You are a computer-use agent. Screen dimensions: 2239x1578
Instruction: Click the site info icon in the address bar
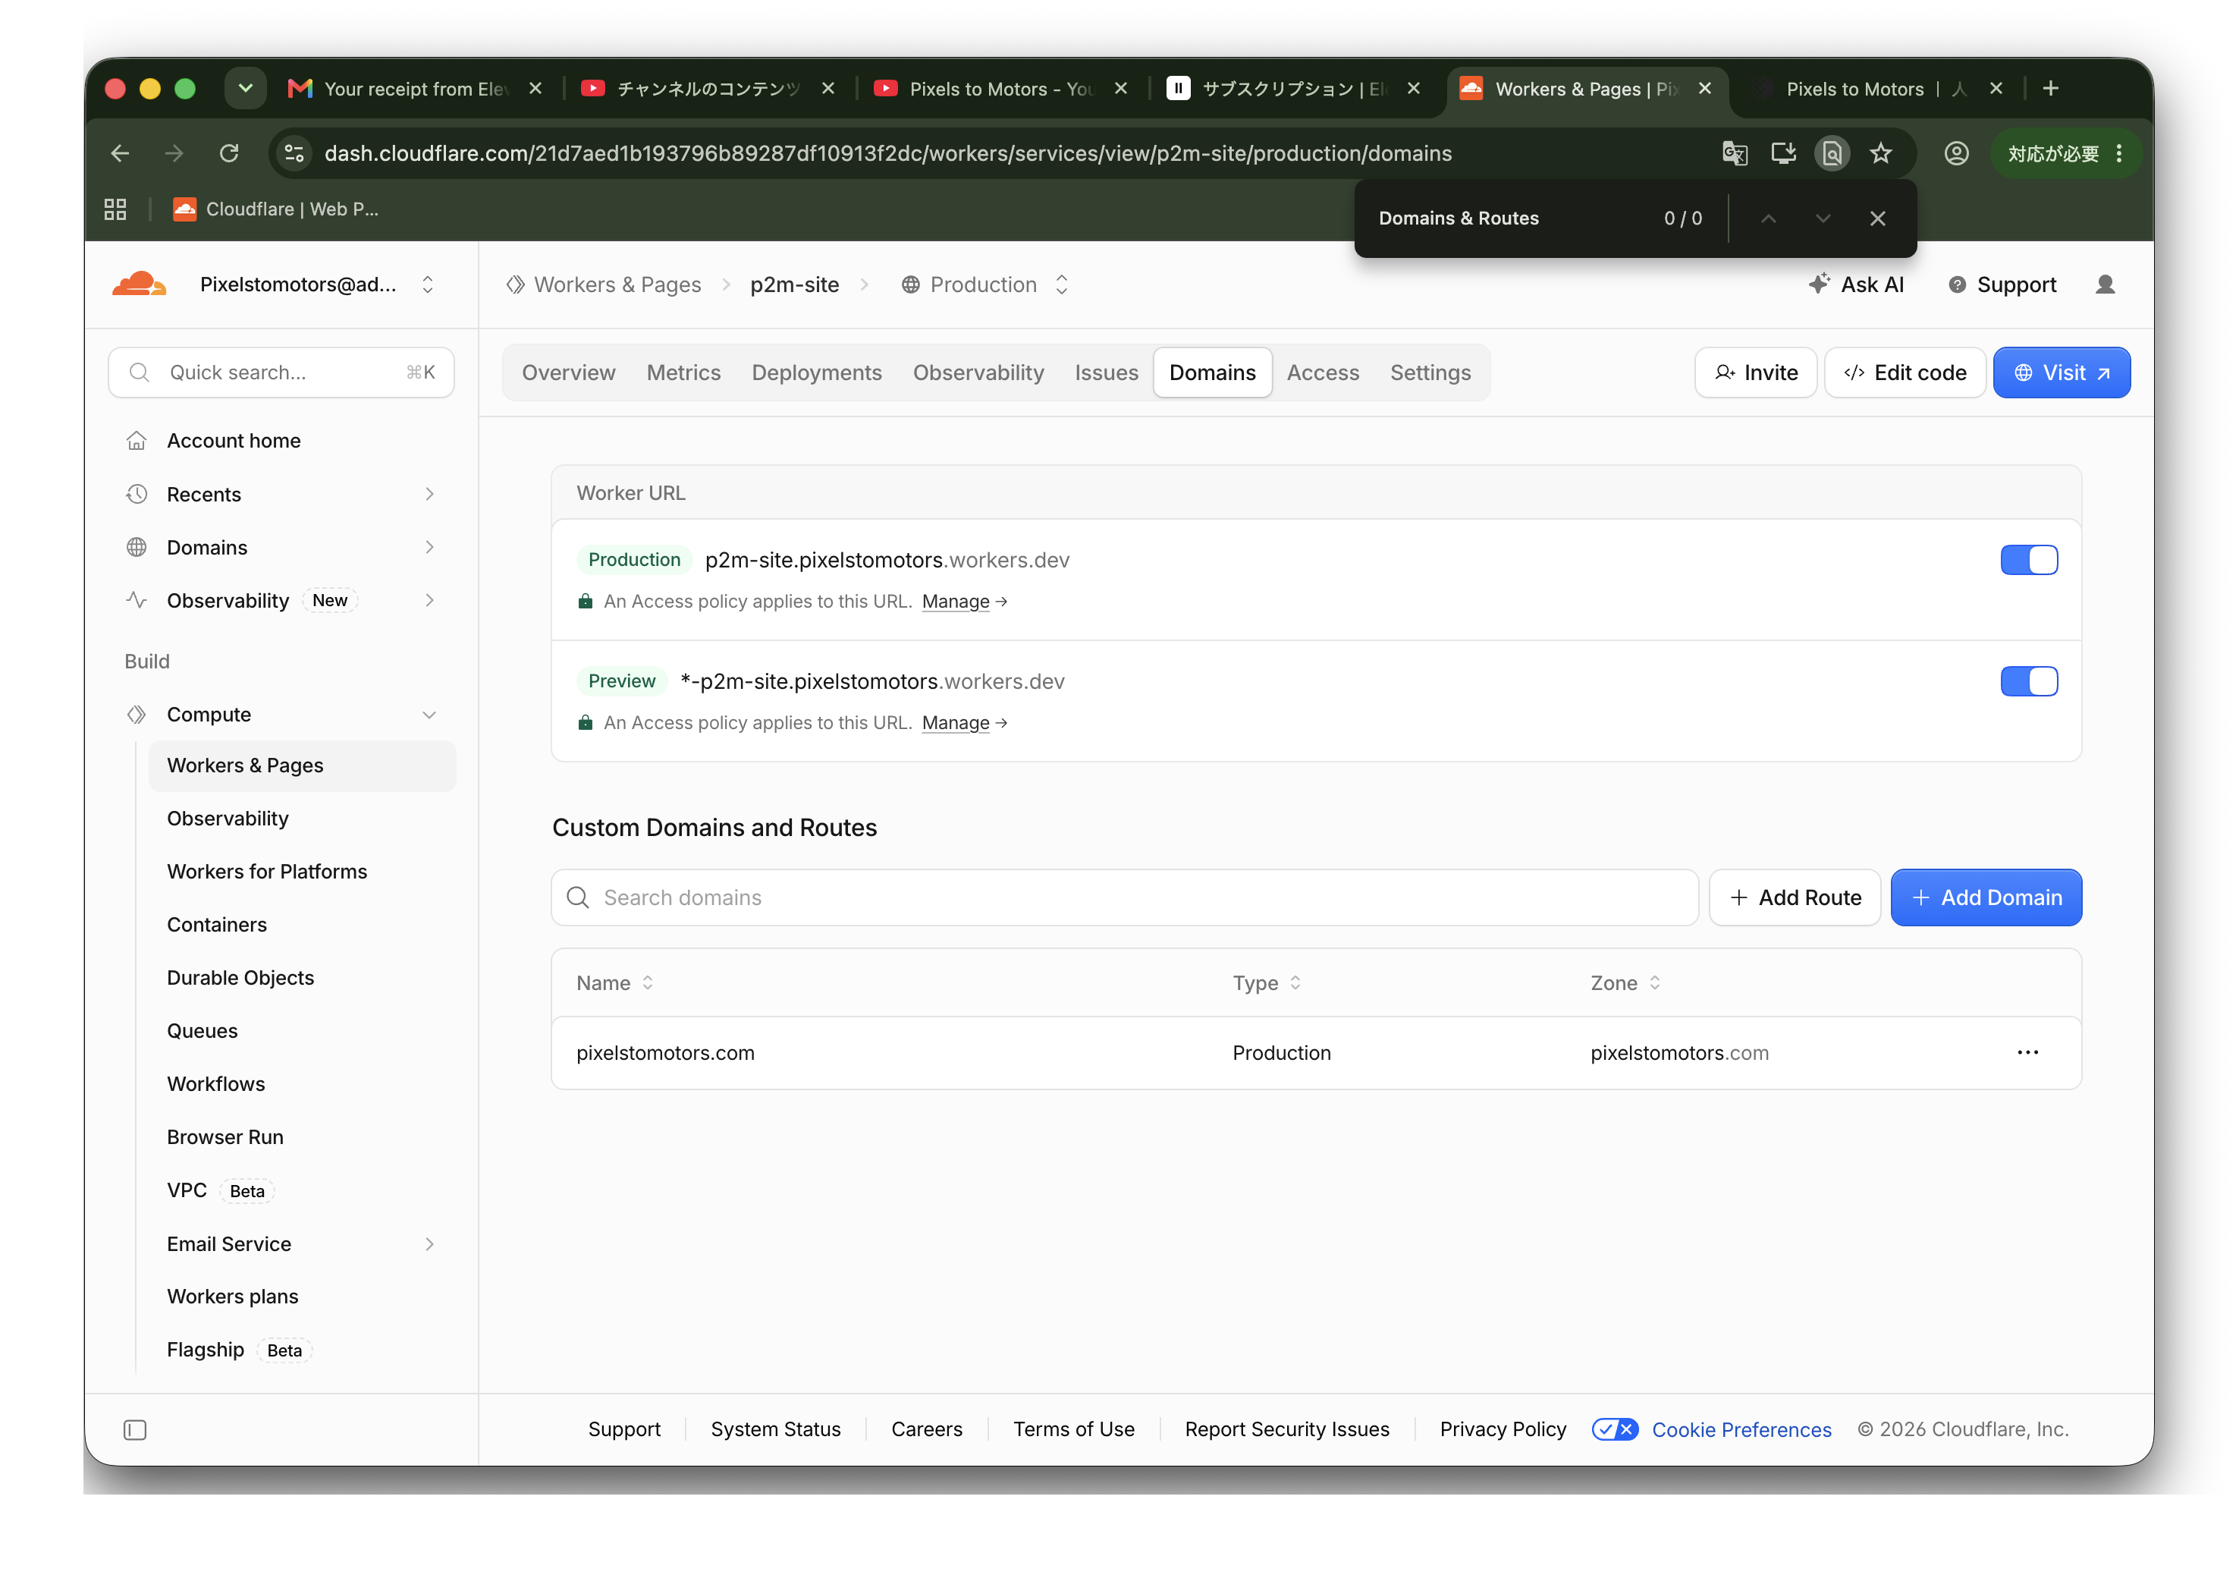(x=294, y=153)
